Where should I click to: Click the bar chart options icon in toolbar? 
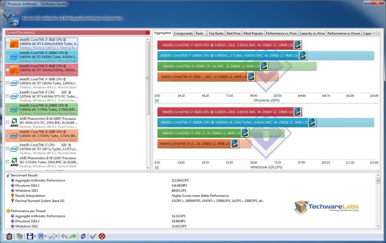click(41, 237)
